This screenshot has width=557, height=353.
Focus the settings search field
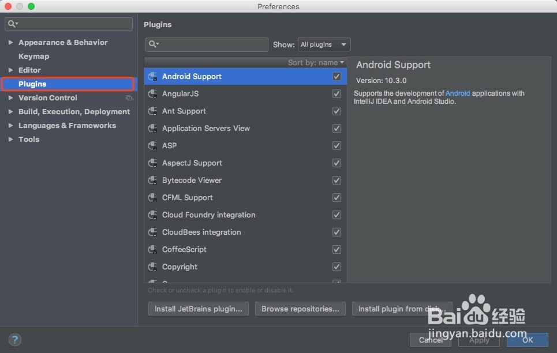[69, 24]
